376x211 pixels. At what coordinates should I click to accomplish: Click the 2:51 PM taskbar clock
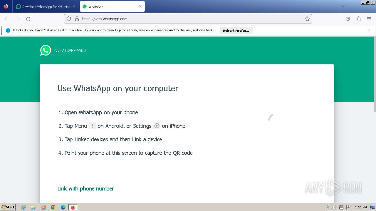(361, 207)
